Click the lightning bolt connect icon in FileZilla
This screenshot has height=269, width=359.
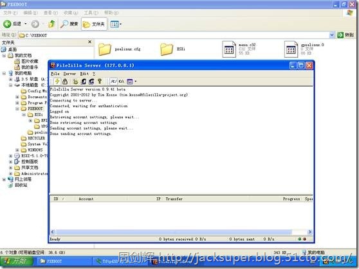[x=57, y=82]
